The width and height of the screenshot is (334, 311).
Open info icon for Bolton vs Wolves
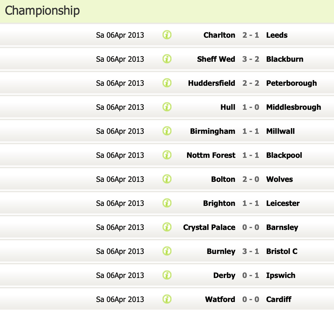167,179
